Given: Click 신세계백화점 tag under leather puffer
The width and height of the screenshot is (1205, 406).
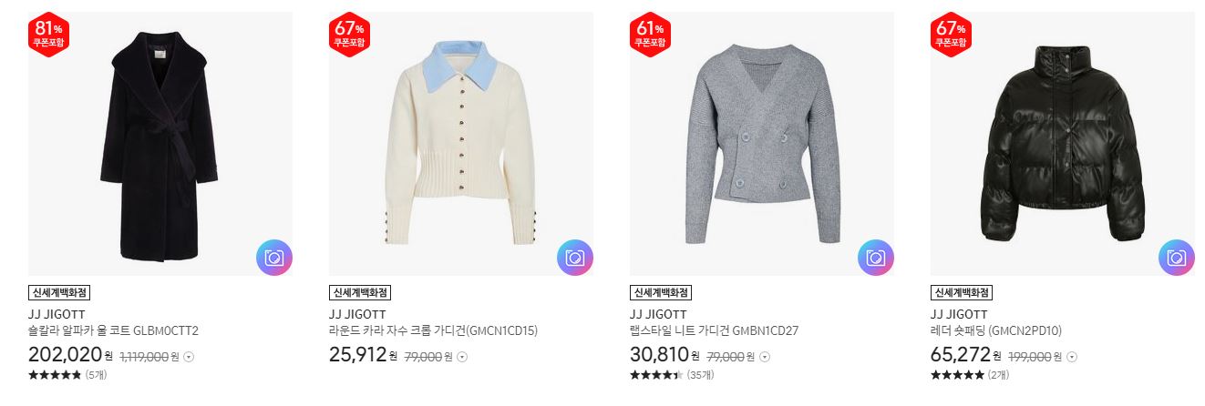Looking at the screenshot, I should click(x=962, y=293).
